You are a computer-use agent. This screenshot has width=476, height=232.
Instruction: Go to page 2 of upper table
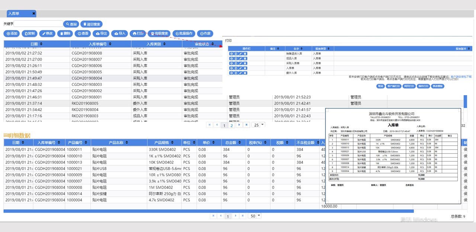coord(232,125)
